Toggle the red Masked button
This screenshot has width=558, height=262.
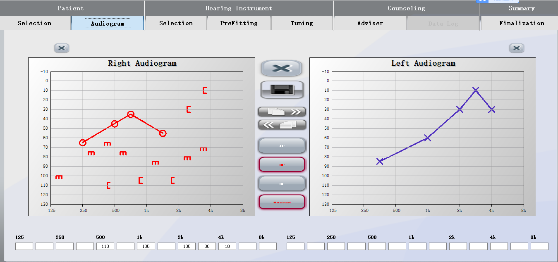coord(282,202)
